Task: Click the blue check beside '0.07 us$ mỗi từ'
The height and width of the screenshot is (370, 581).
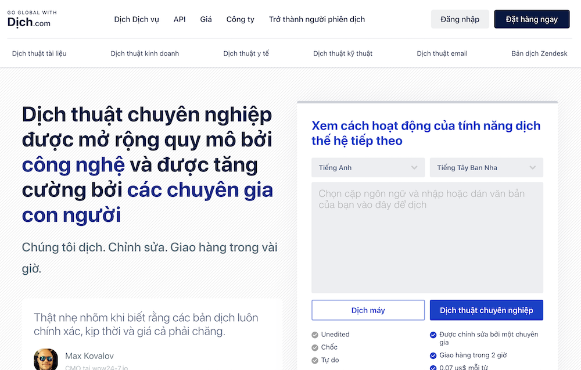Action: 433,367
